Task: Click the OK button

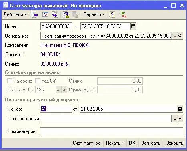Action: click(x=132, y=143)
